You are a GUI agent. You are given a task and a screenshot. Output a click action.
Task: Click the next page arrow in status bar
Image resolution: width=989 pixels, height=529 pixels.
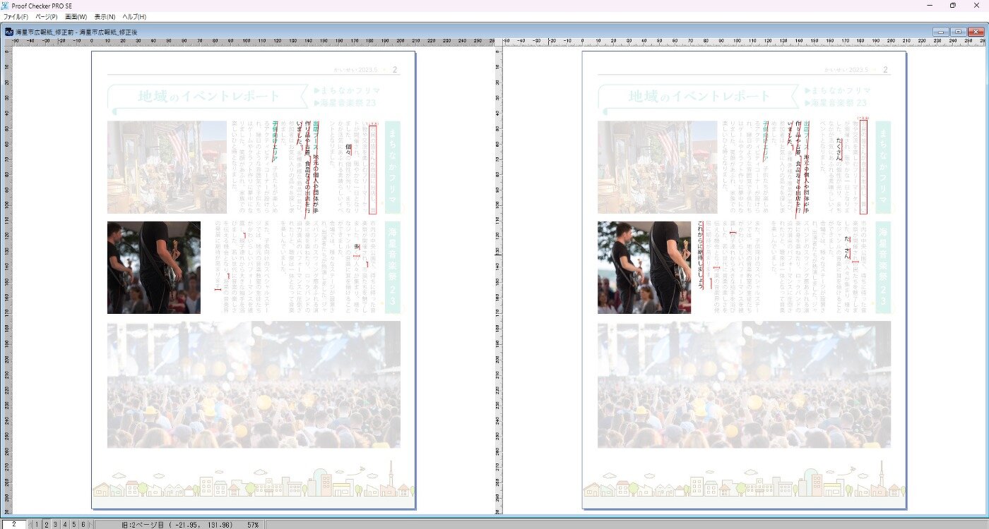pos(90,524)
